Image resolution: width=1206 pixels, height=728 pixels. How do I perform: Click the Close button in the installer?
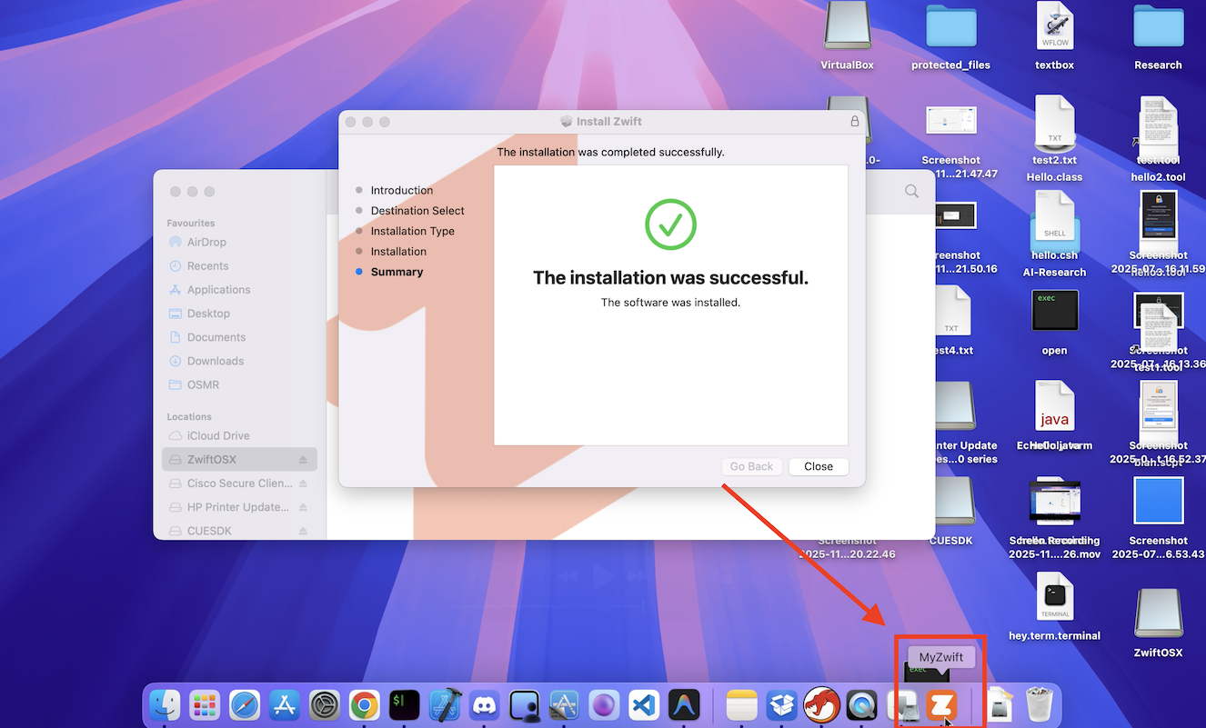[x=818, y=466]
